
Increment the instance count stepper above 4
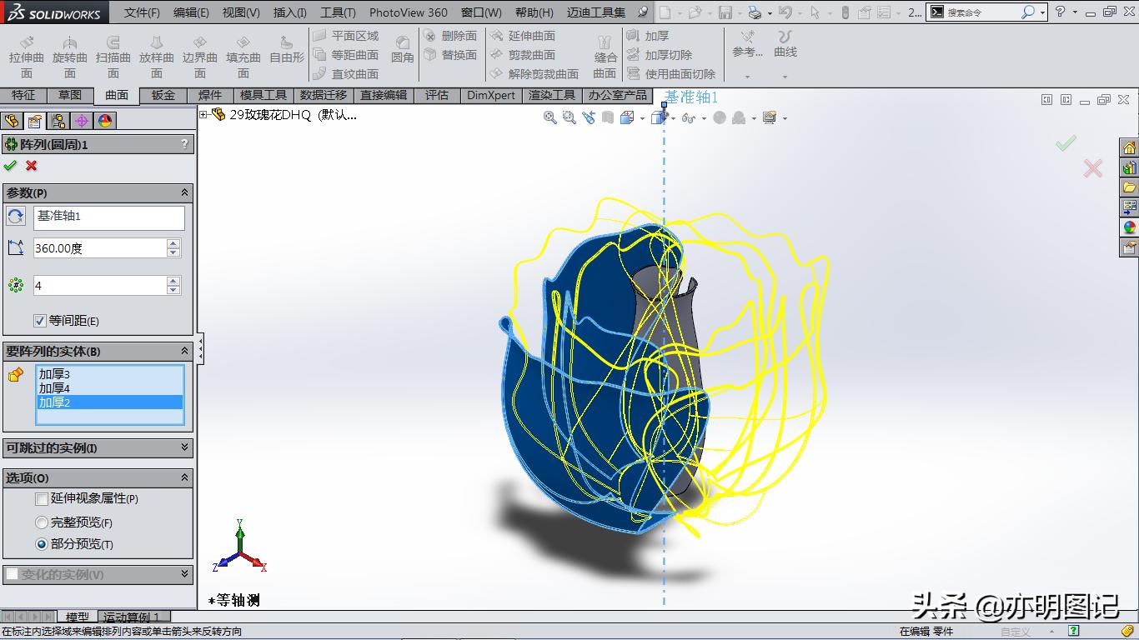click(173, 281)
